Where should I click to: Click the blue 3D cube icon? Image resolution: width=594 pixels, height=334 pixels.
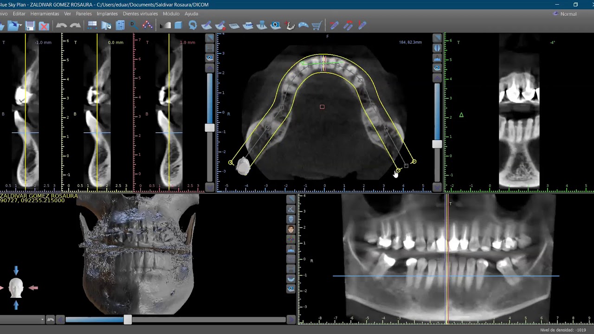click(x=178, y=26)
